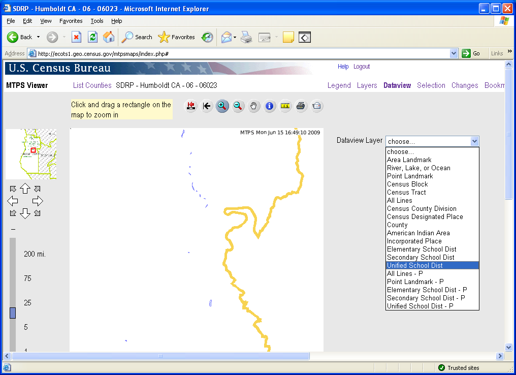Click the Logout link
Image resolution: width=516 pixels, height=375 pixels.
tap(362, 67)
